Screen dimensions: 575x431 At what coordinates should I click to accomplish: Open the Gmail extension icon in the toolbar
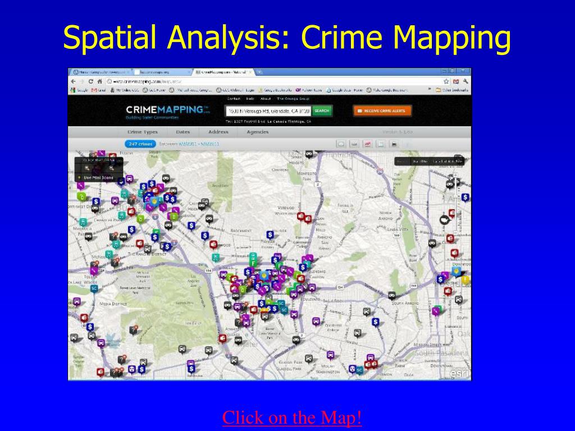click(x=456, y=81)
